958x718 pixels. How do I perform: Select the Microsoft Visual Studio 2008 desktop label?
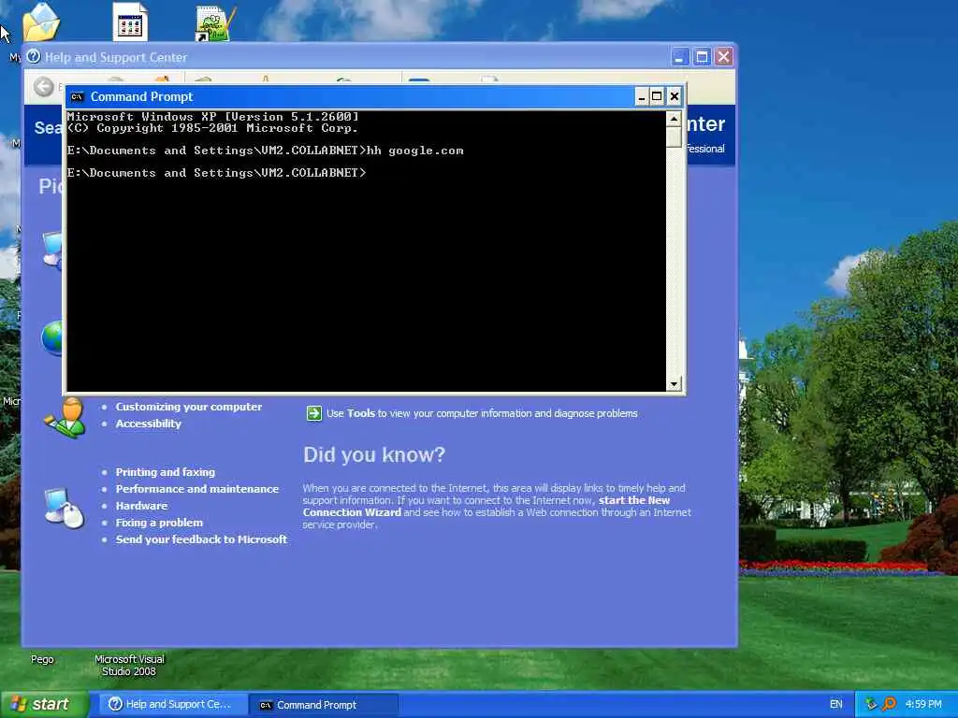[129, 665]
